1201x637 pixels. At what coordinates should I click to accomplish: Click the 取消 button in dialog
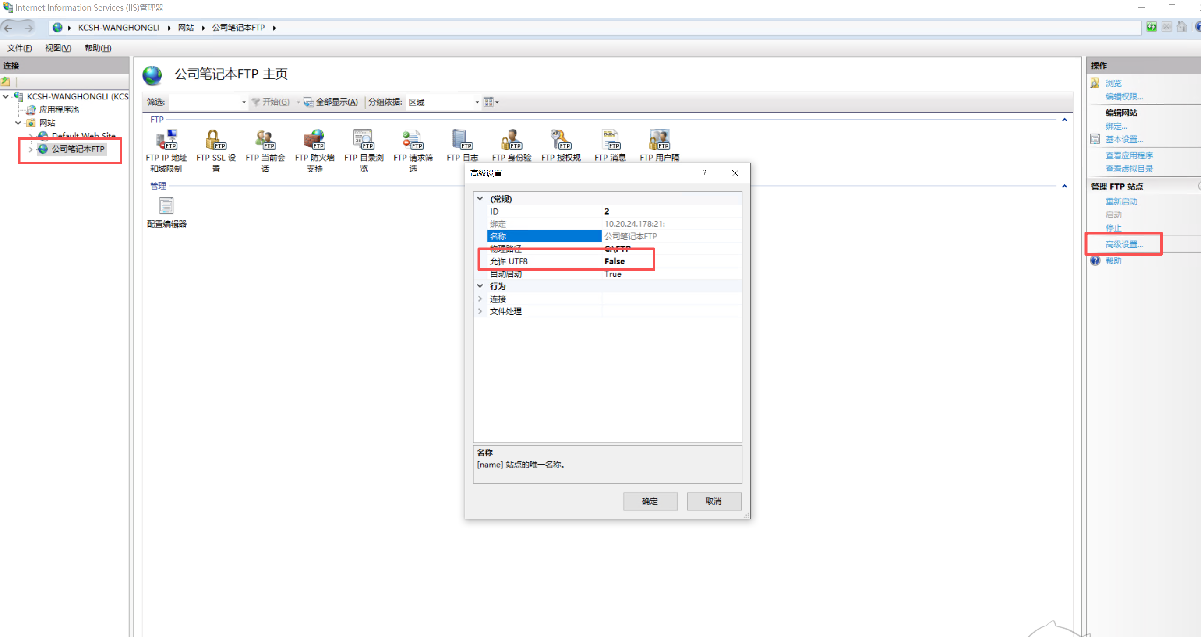(x=714, y=501)
